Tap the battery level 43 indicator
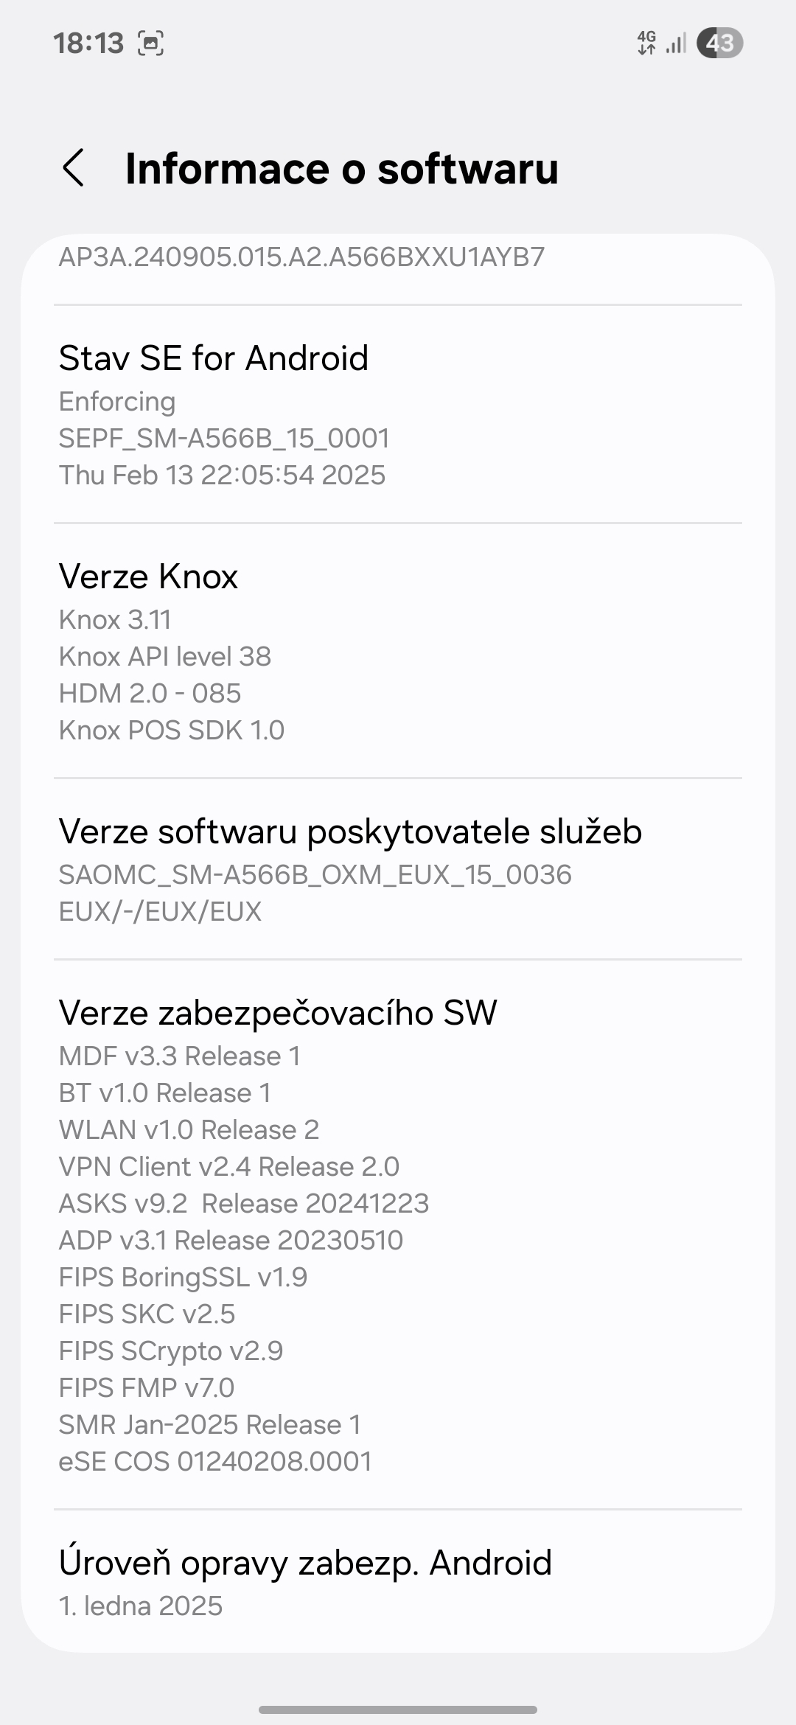Image resolution: width=796 pixels, height=1725 pixels. 719,43
